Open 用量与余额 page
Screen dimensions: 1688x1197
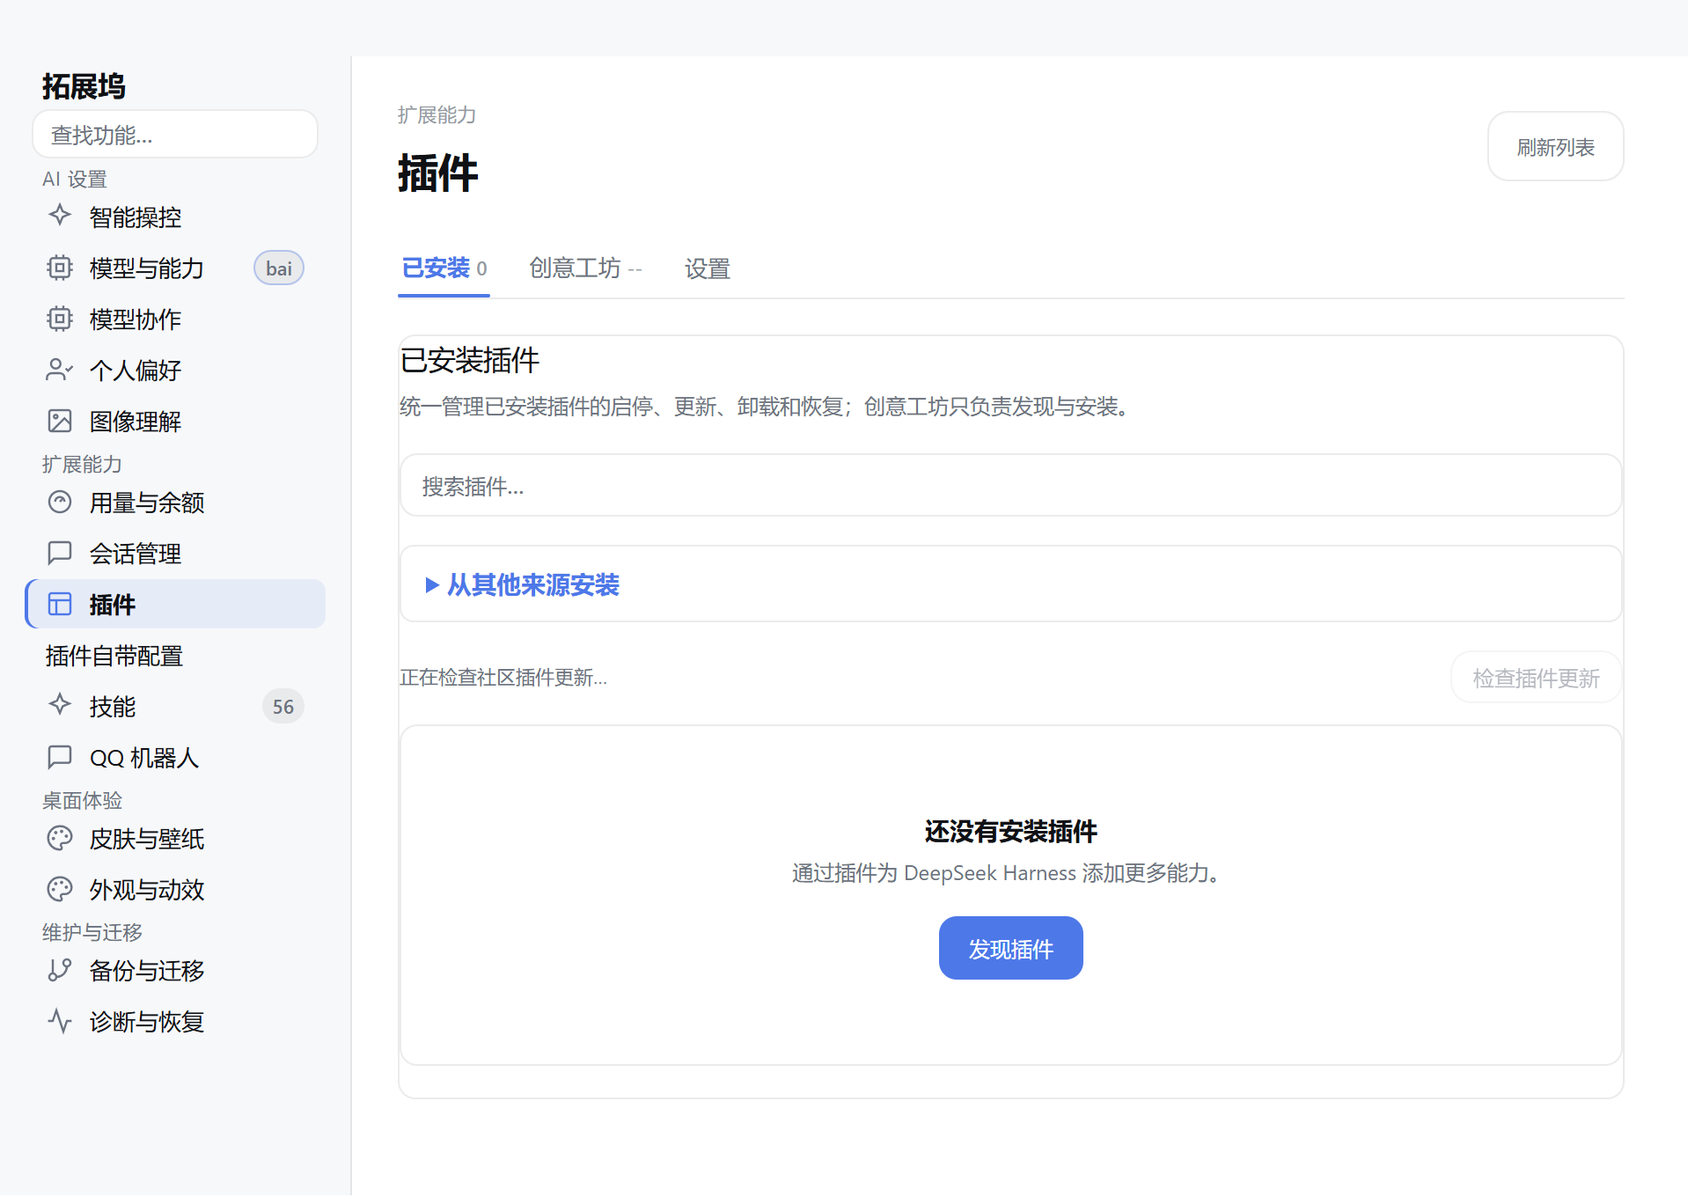pyautogui.click(x=176, y=502)
